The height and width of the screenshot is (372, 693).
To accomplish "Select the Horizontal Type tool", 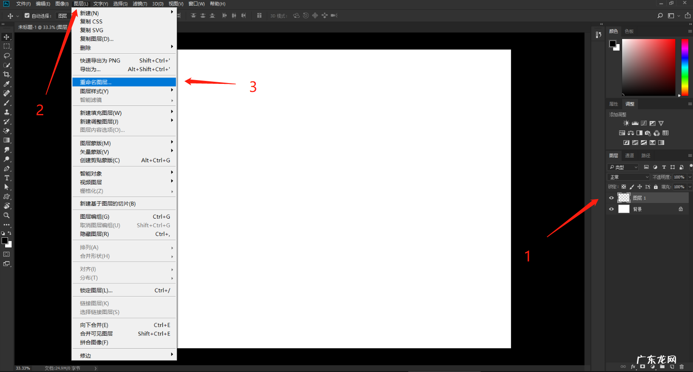I will 6,178.
